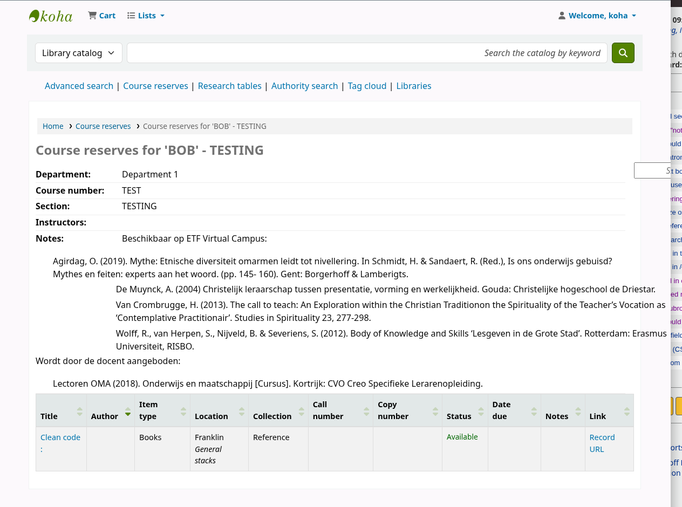
Task: Open the Tag cloud page
Action: tap(367, 86)
